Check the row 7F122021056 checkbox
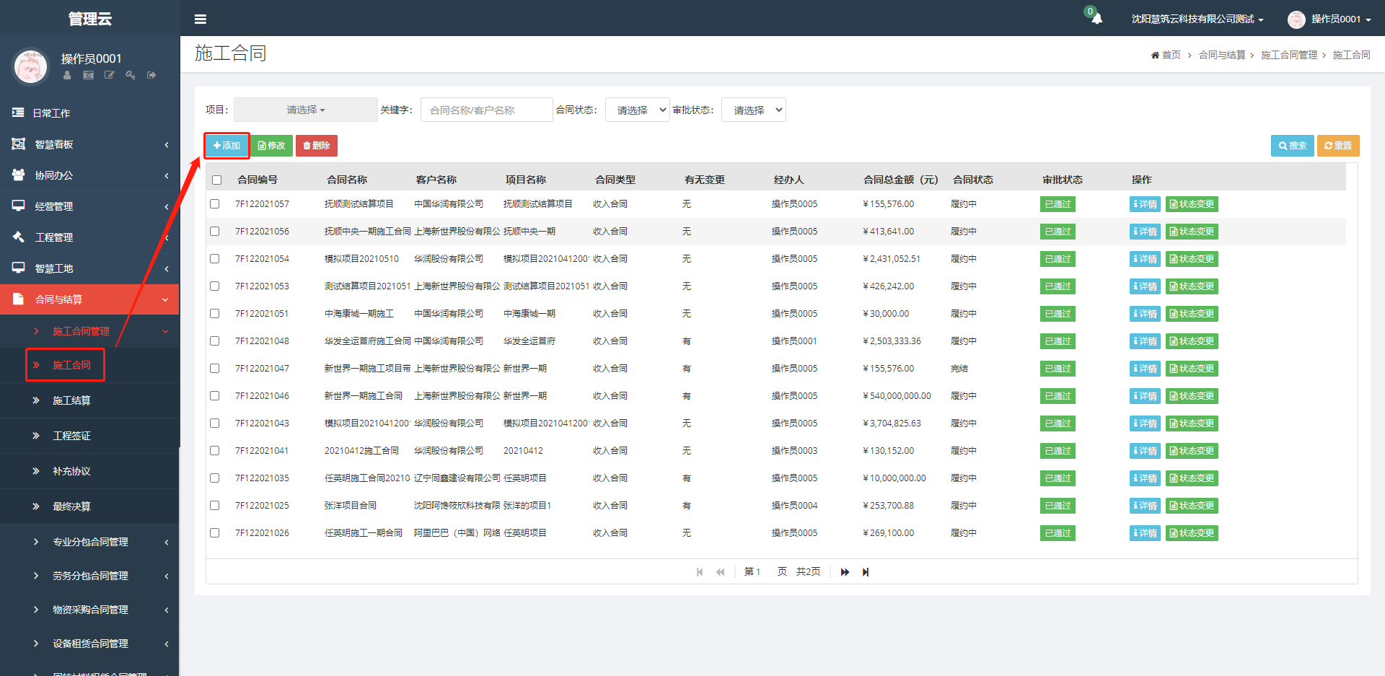1385x676 pixels. coord(215,232)
